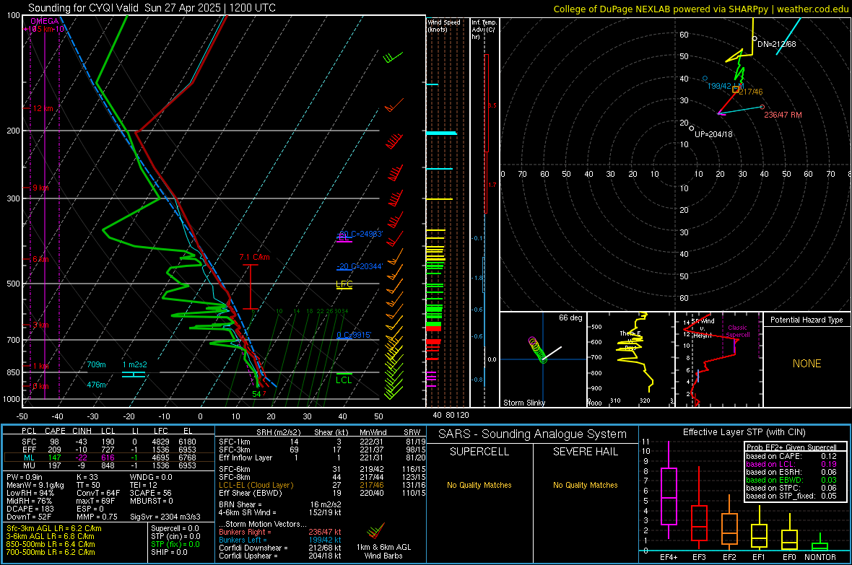Viewport: 852px width, 565px height.
Task: Click the yellow LFC level label
Action: click(x=344, y=284)
